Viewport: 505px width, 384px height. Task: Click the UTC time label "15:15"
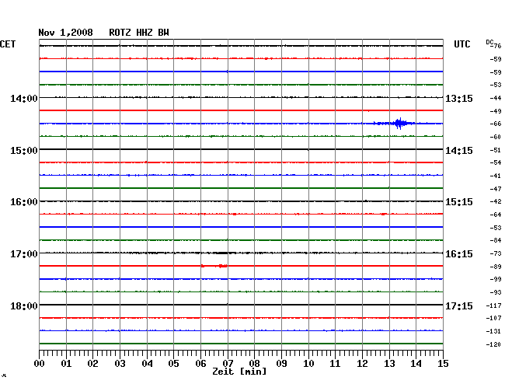459,202
